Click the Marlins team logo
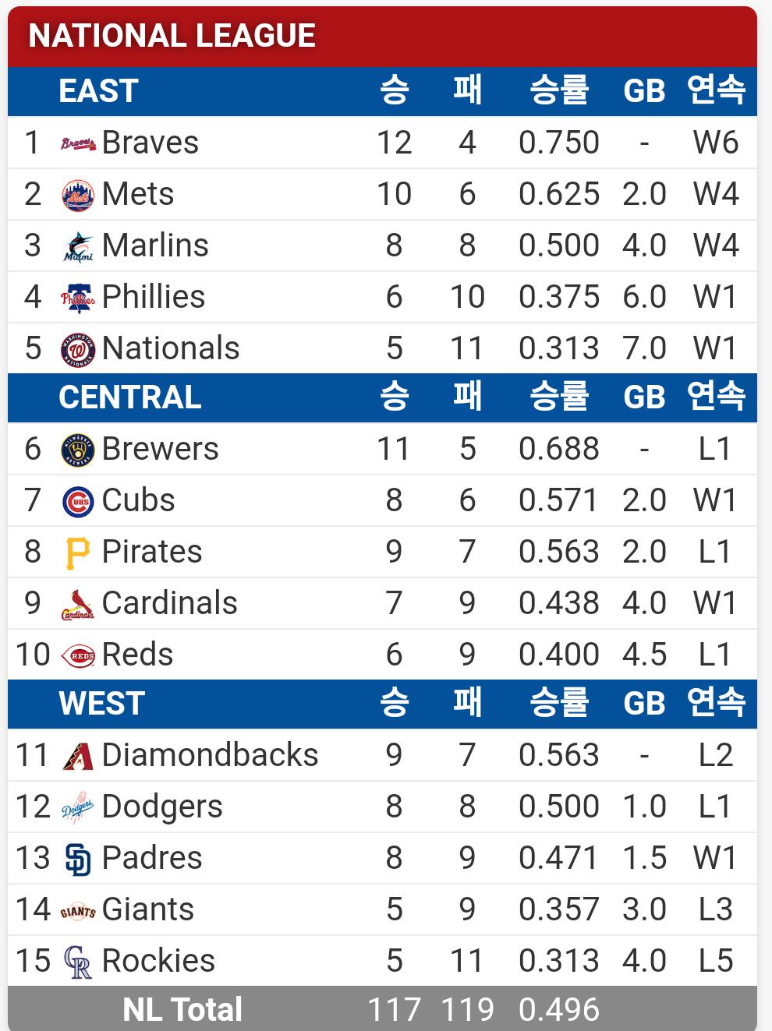The image size is (772, 1031). coord(78,246)
